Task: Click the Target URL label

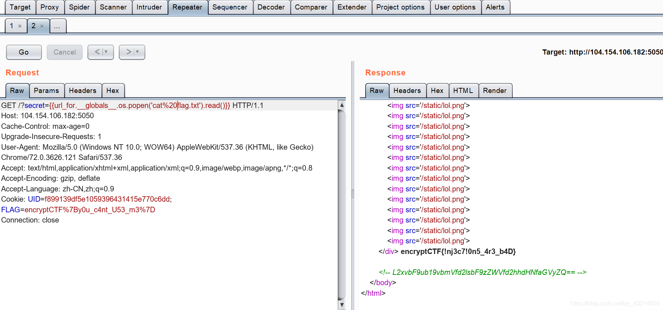Action: (x=602, y=52)
